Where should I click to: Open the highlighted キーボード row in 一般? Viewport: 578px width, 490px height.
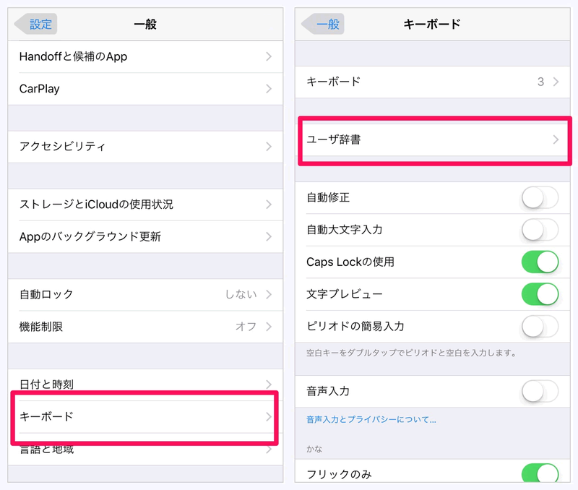pyautogui.click(x=145, y=417)
